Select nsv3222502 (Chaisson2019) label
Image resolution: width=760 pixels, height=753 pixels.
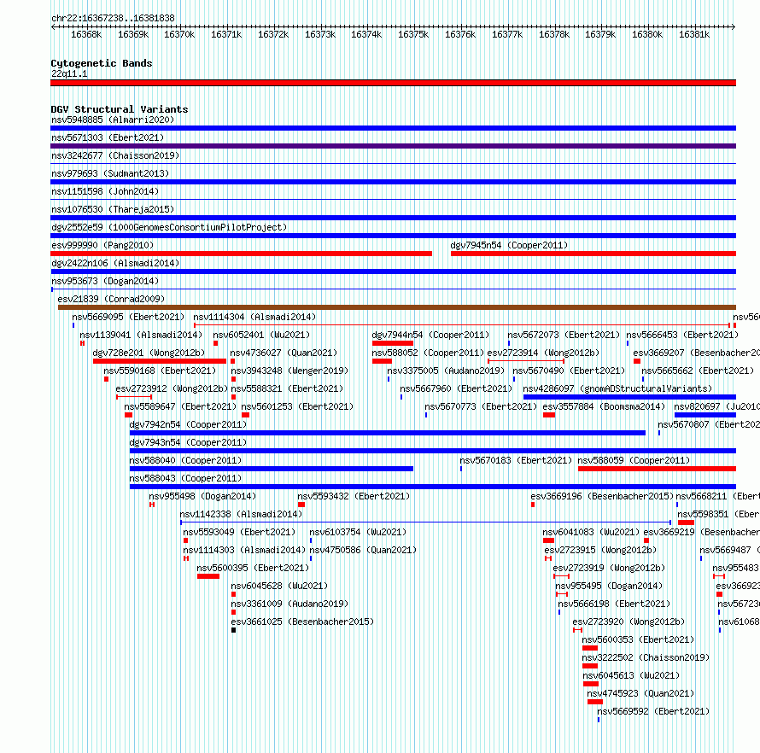click(x=646, y=657)
